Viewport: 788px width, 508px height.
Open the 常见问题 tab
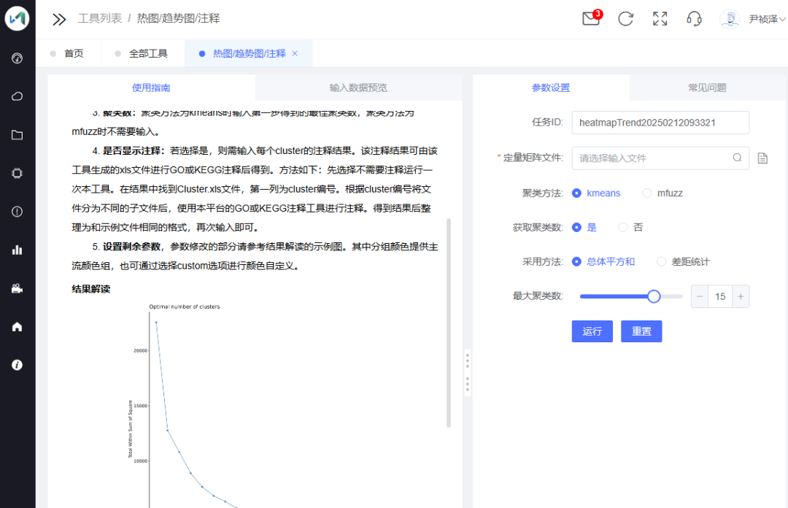pyautogui.click(x=707, y=88)
